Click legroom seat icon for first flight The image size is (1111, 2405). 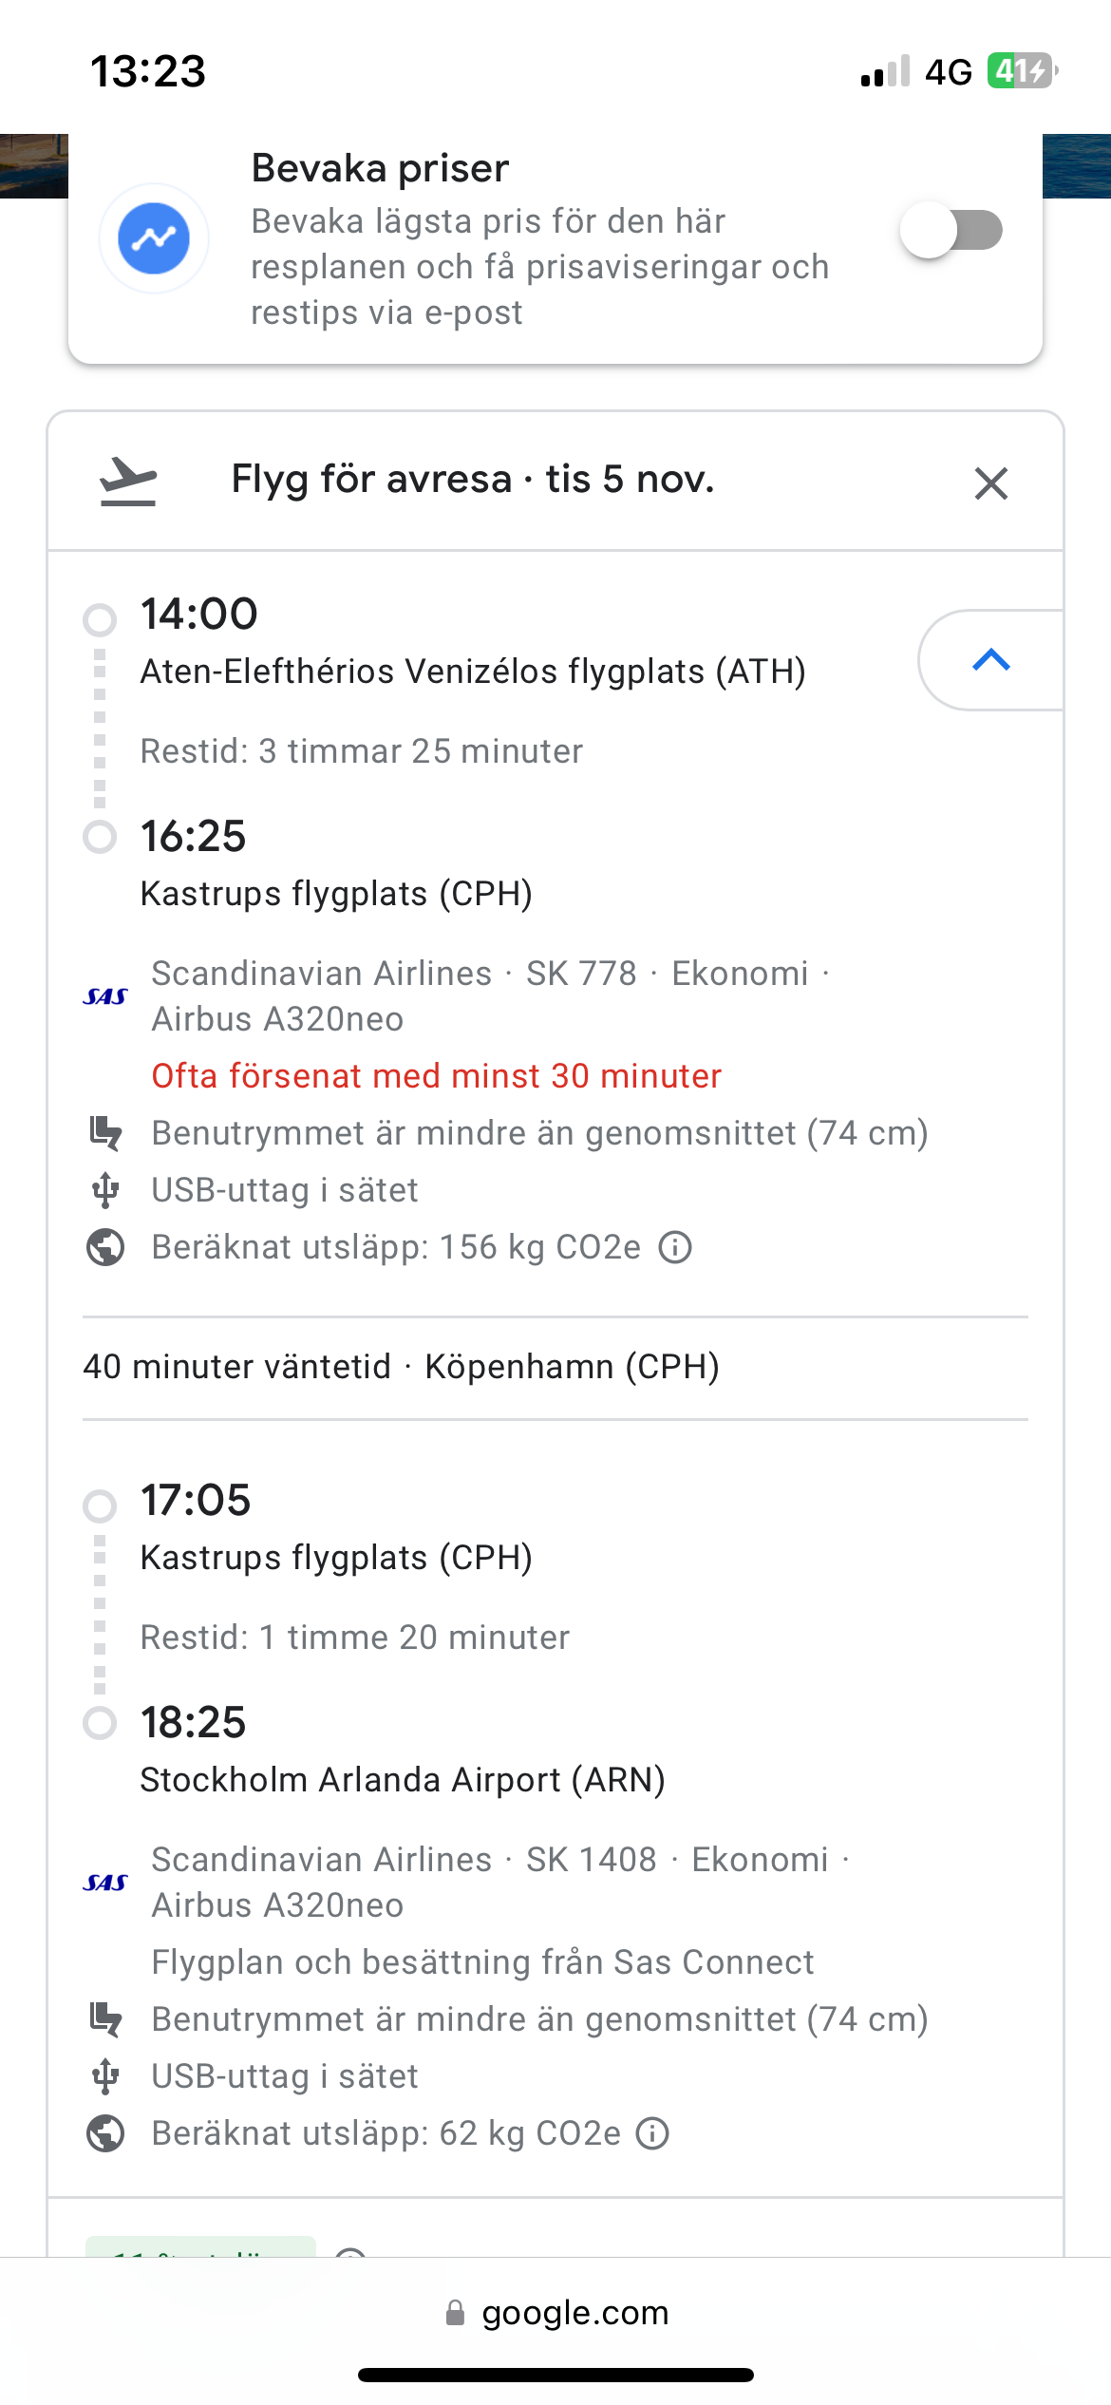[x=105, y=1133]
